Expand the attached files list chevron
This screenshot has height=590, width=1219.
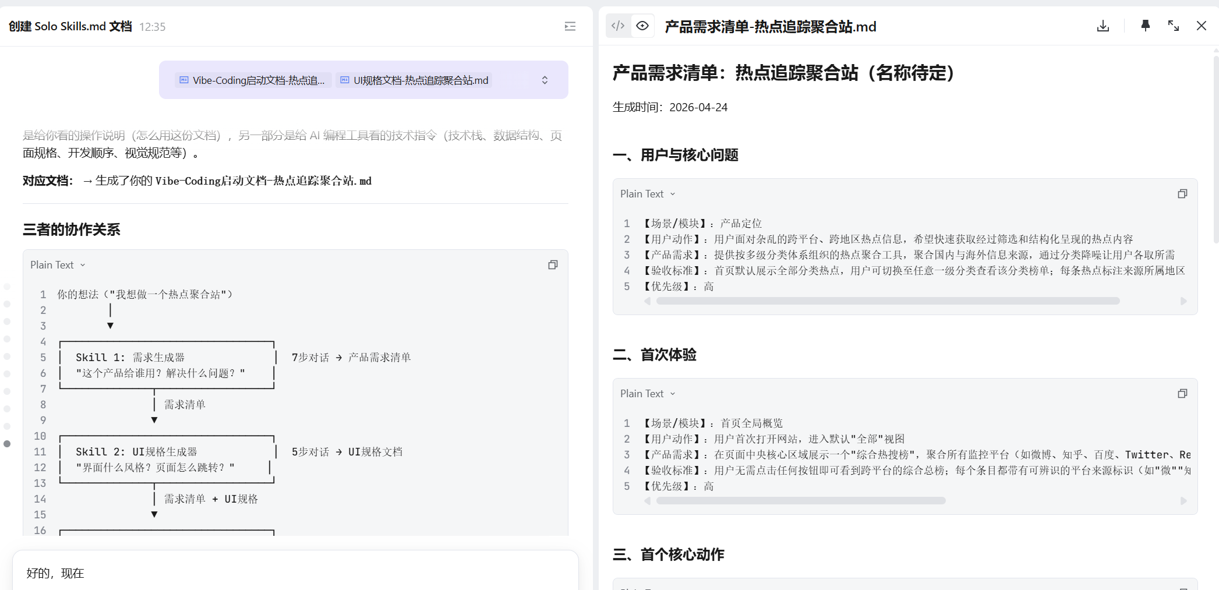[x=545, y=80]
